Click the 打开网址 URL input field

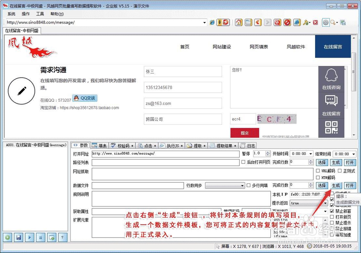(165, 154)
